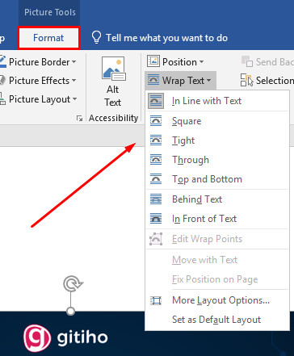
Task: Choose the Tight wrapping icon
Action: tap(156, 140)
